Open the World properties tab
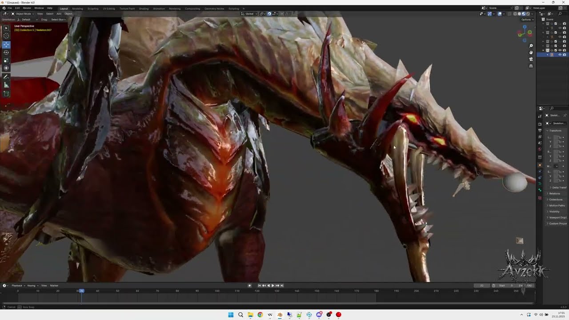569x320 pixels. (x=540, y=149)
